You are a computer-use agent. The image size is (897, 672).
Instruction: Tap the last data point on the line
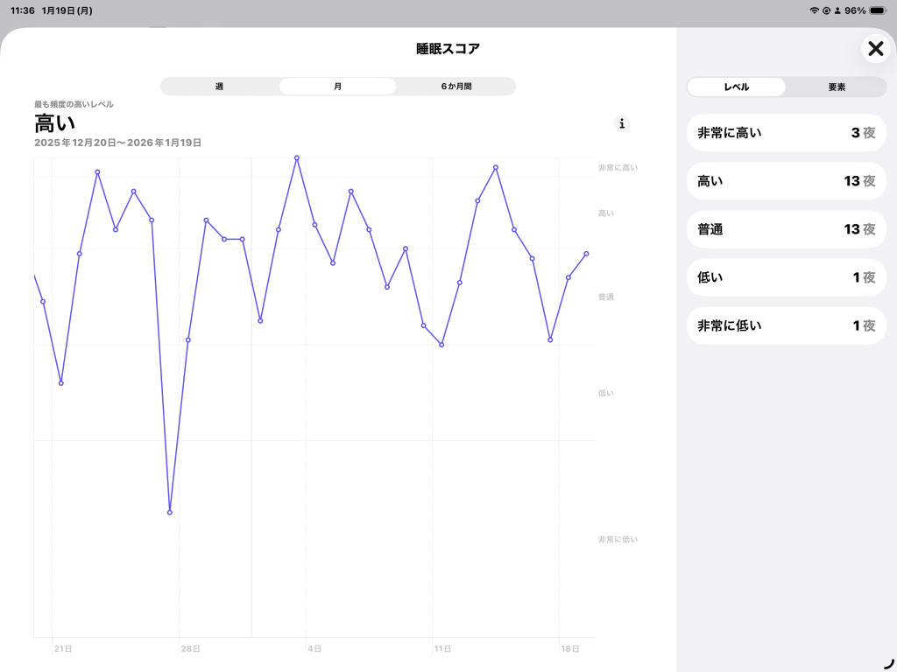pyautogui.click(x=586, y=254)
